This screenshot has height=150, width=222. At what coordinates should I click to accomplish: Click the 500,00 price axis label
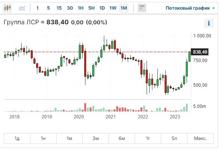point(200,85)
